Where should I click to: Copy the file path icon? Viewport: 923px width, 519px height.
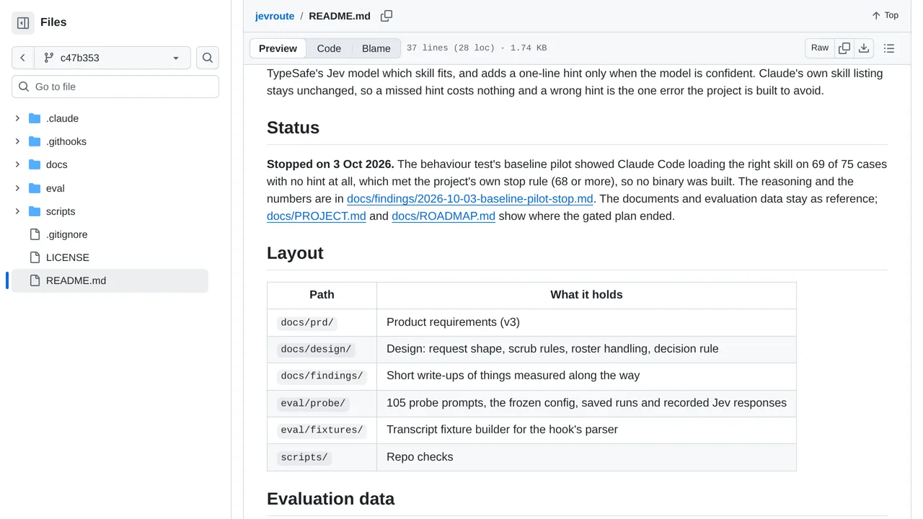click(x=387, y=16)
